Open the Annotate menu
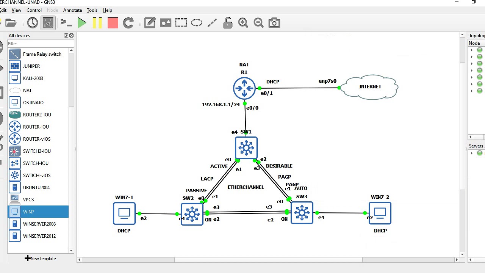Screen dimensions: 485x273 pyautogui.click(x=72, y=10)
